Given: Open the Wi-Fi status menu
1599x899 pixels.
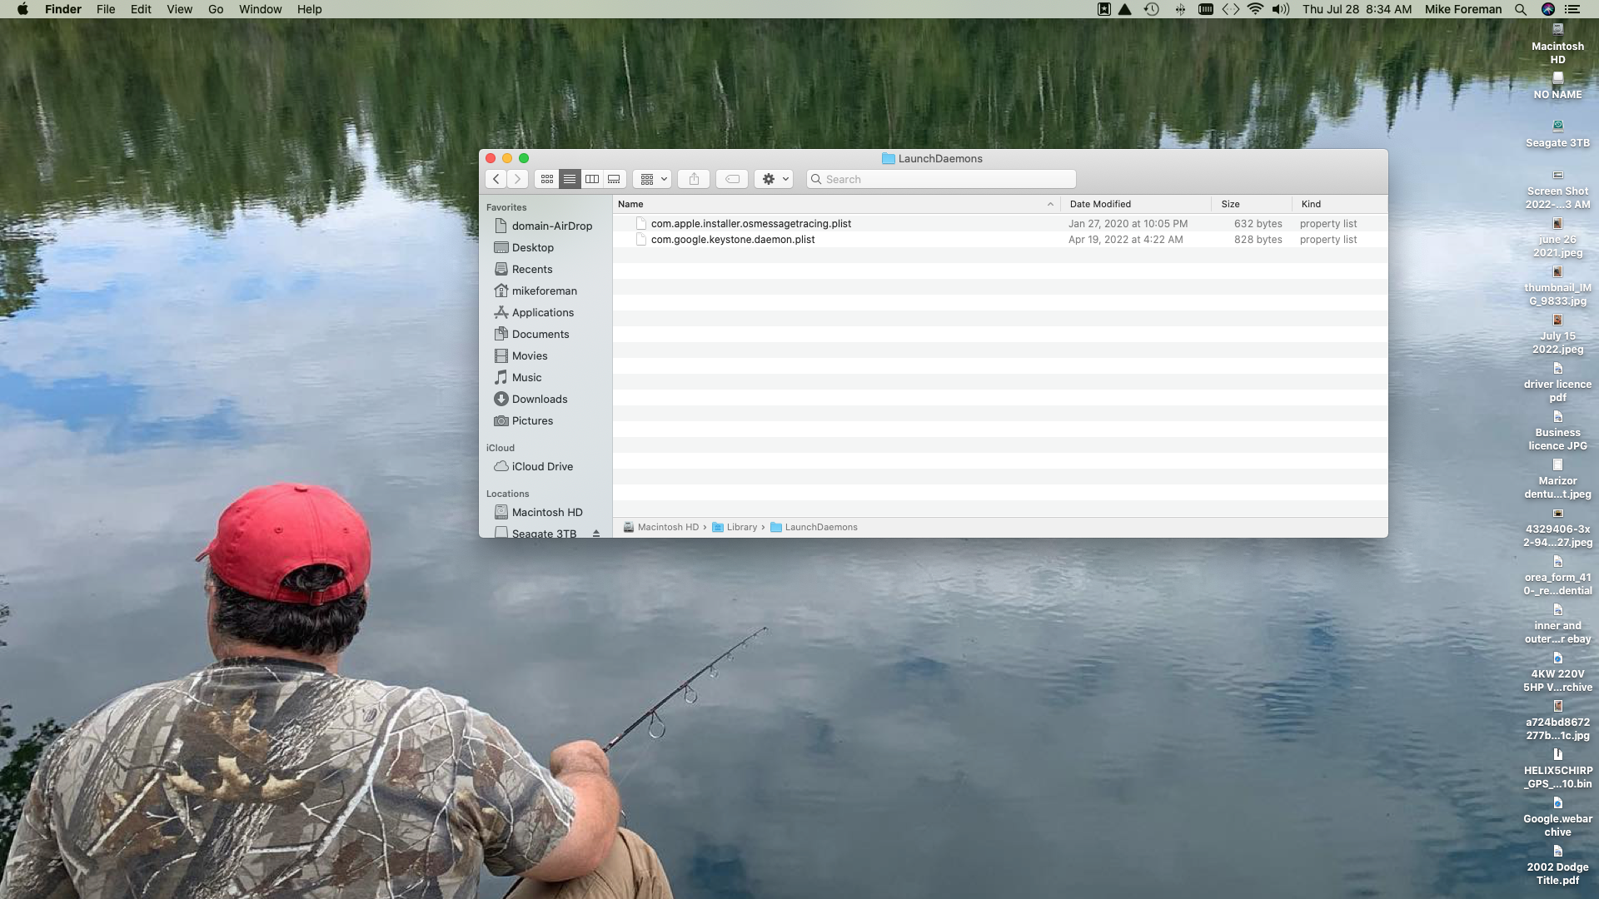Looking at the screenshot, I should [1255, 9].
